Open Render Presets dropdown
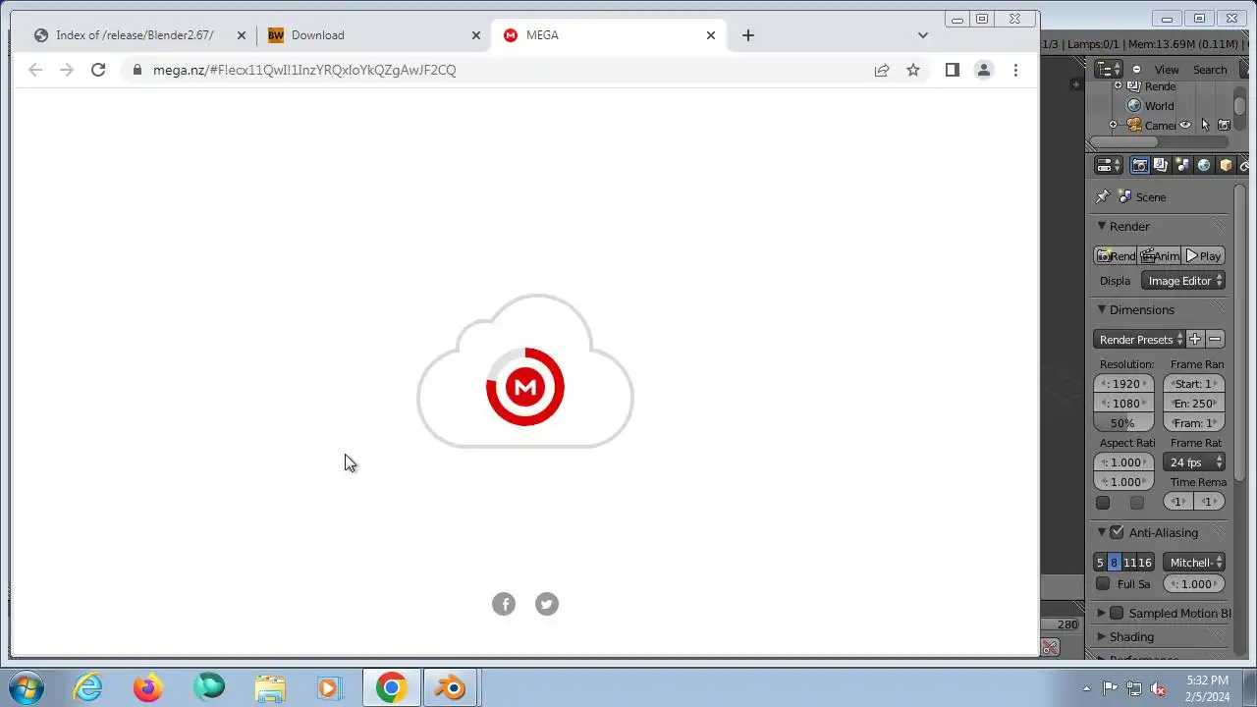This screenshot has height=707, width=1257. 1139,339
